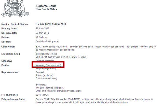Viewport: 163px width, 106px height.
Task: Click the Catchwords label
Action: coord(8,47)
